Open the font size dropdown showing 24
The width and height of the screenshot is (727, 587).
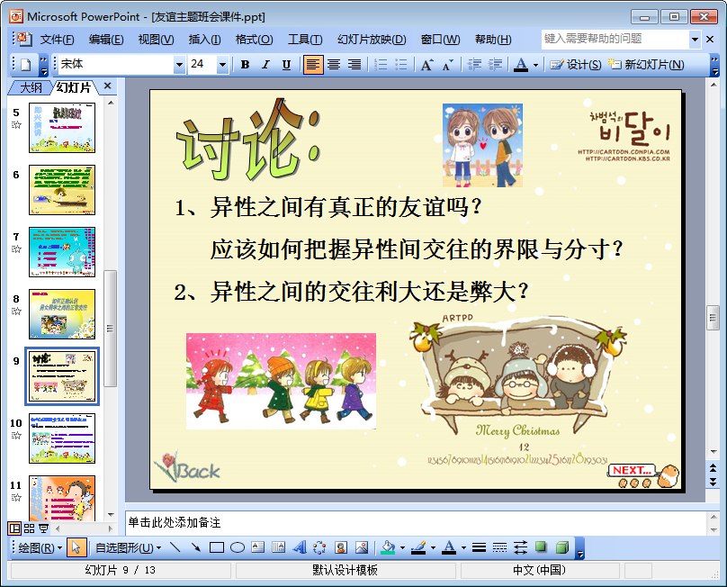click(x=222, y=65)
